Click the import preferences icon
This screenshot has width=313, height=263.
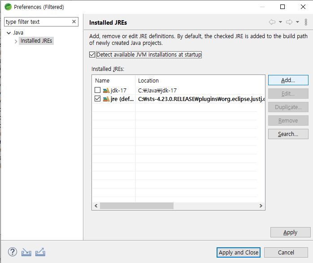26,252
